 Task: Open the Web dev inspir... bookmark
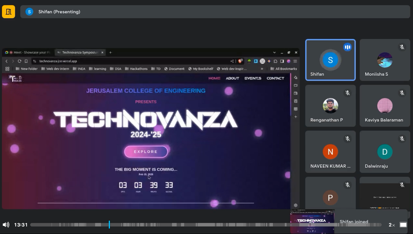(x=231, y=69)
